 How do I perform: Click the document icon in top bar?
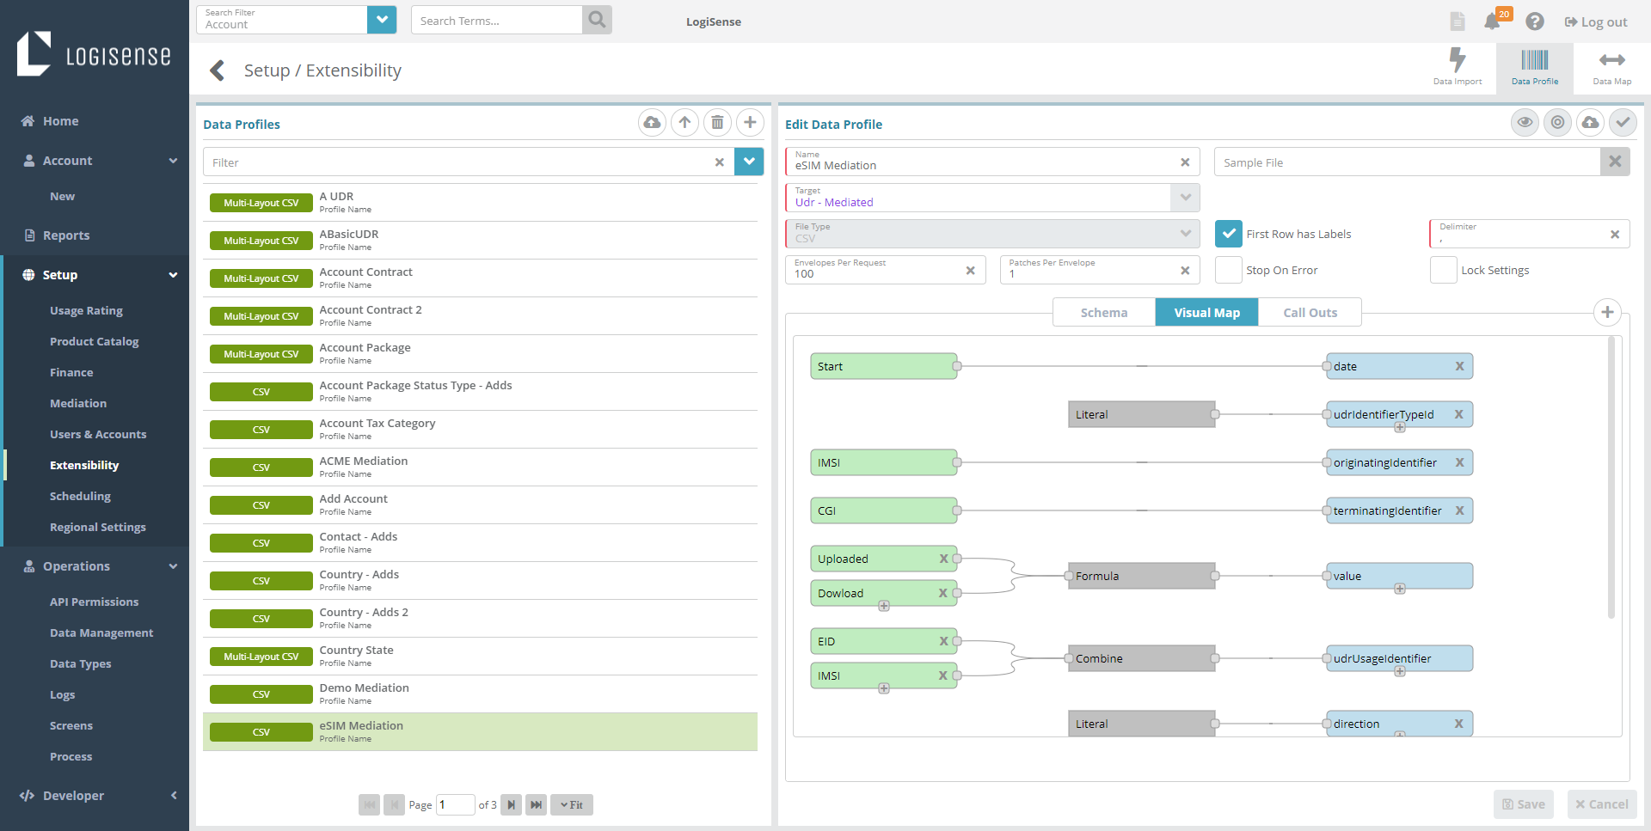pos(1457,21)
